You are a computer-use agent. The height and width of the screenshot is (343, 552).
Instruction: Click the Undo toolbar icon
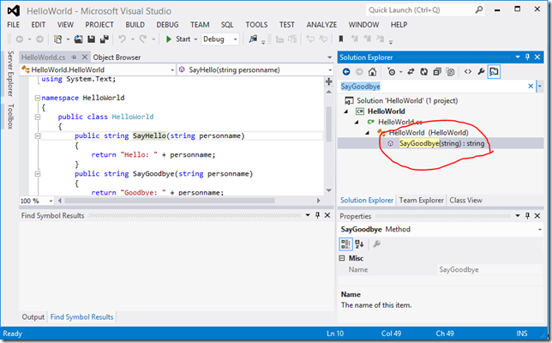[123, 39]
